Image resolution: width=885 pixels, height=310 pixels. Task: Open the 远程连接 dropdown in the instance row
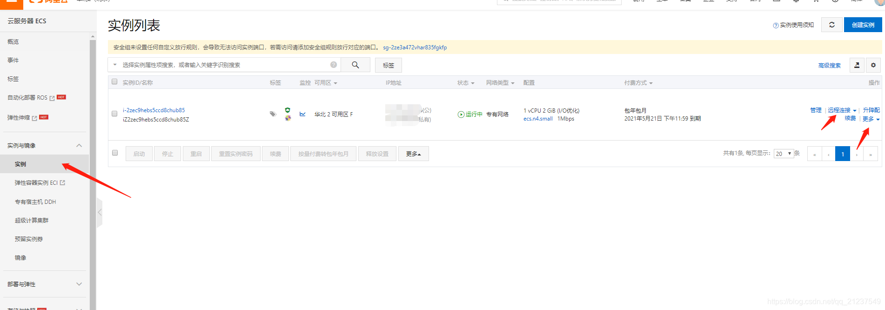(842, 110)
